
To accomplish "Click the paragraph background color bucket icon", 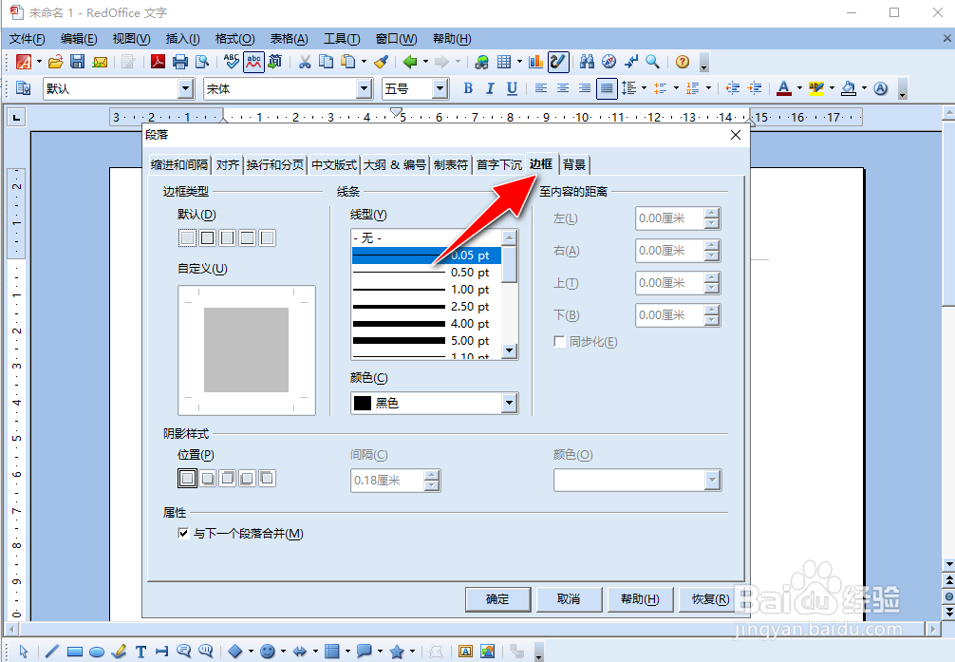I will [849, 88].
